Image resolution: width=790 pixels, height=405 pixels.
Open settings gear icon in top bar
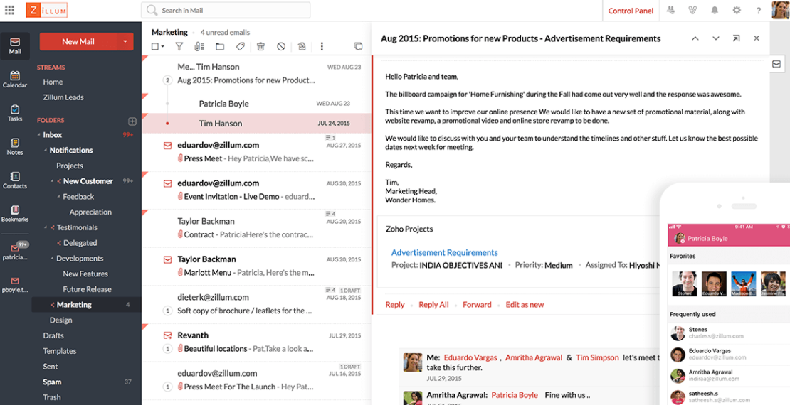pyautogui.click(x=737, y=11)
